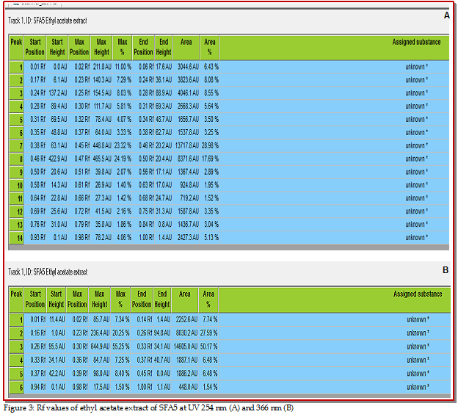Screen dimensions: 458x417
Task: Select the Track 1 title text above table A
Action: pyautogui.click(x=52, y=21)
